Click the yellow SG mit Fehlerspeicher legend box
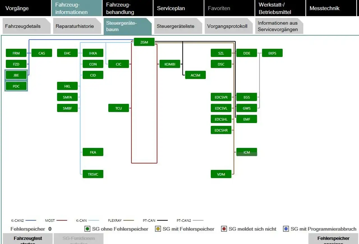This screenshot has height=244, width=359. pyautogui.click(x=158, y=229)
